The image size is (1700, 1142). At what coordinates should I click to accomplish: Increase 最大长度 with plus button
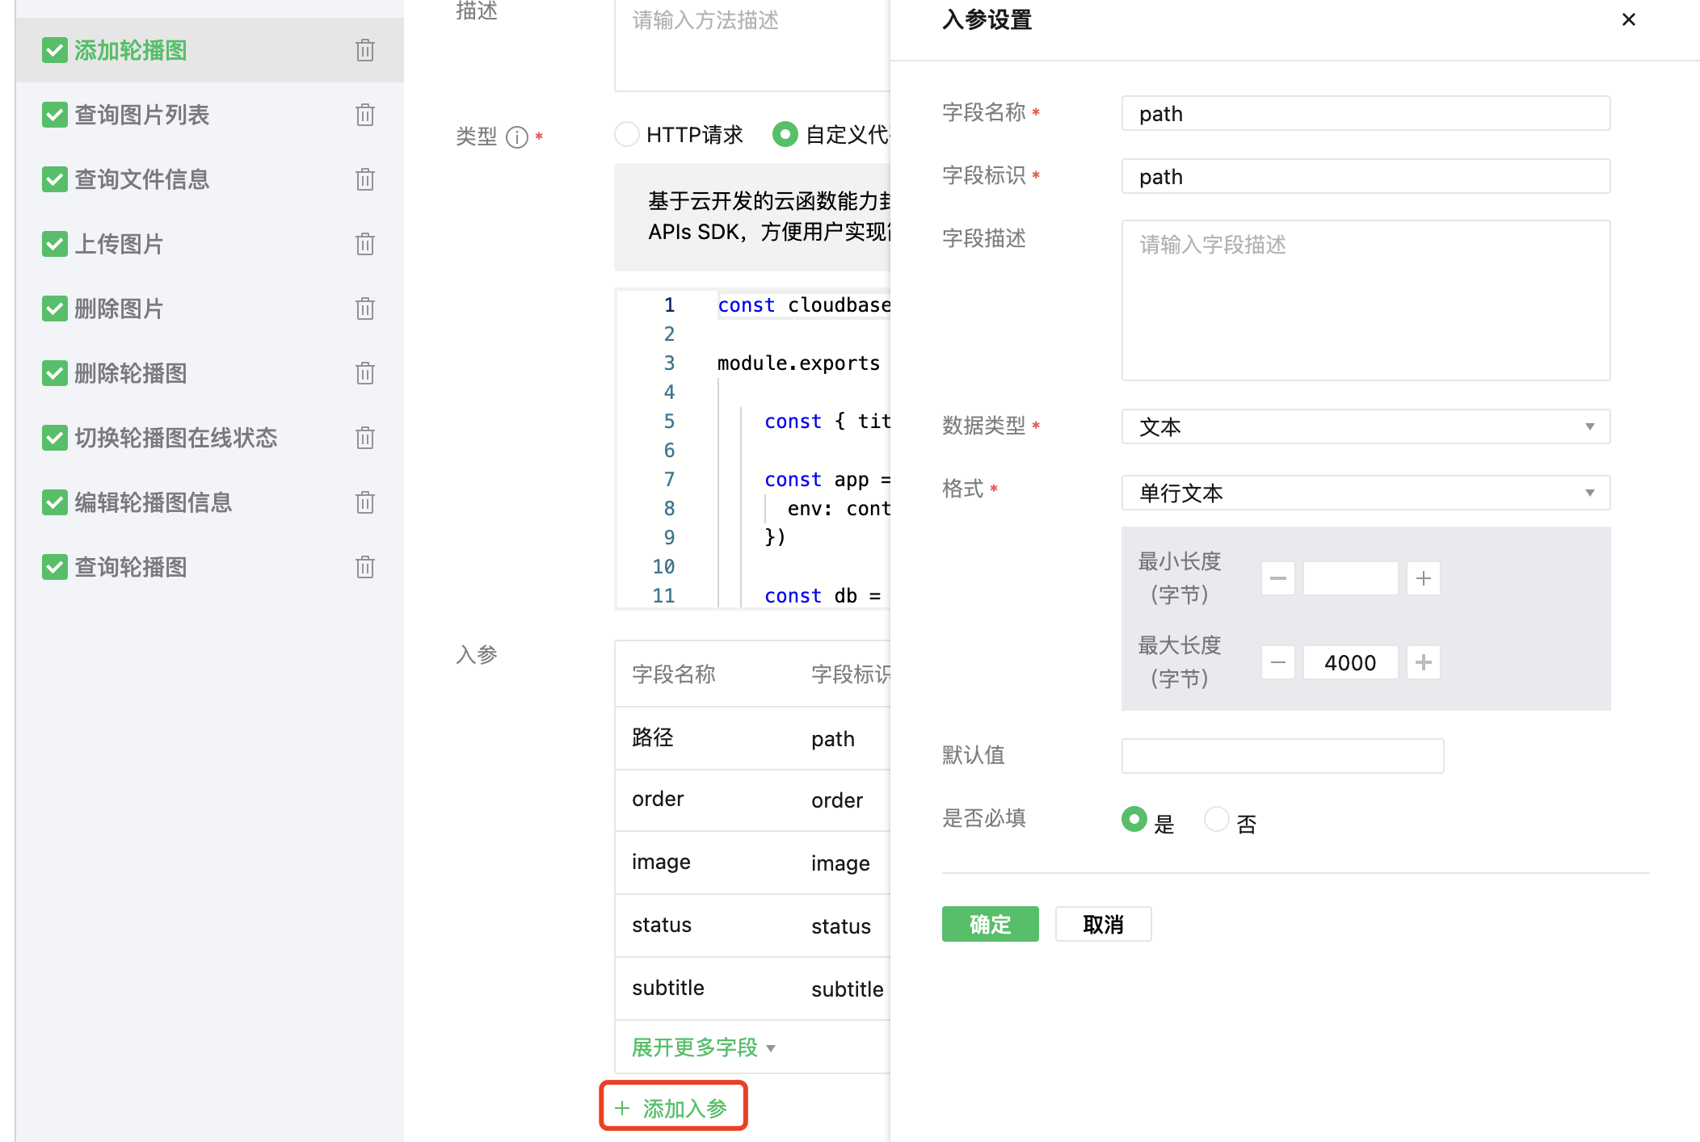point(1423,662)
